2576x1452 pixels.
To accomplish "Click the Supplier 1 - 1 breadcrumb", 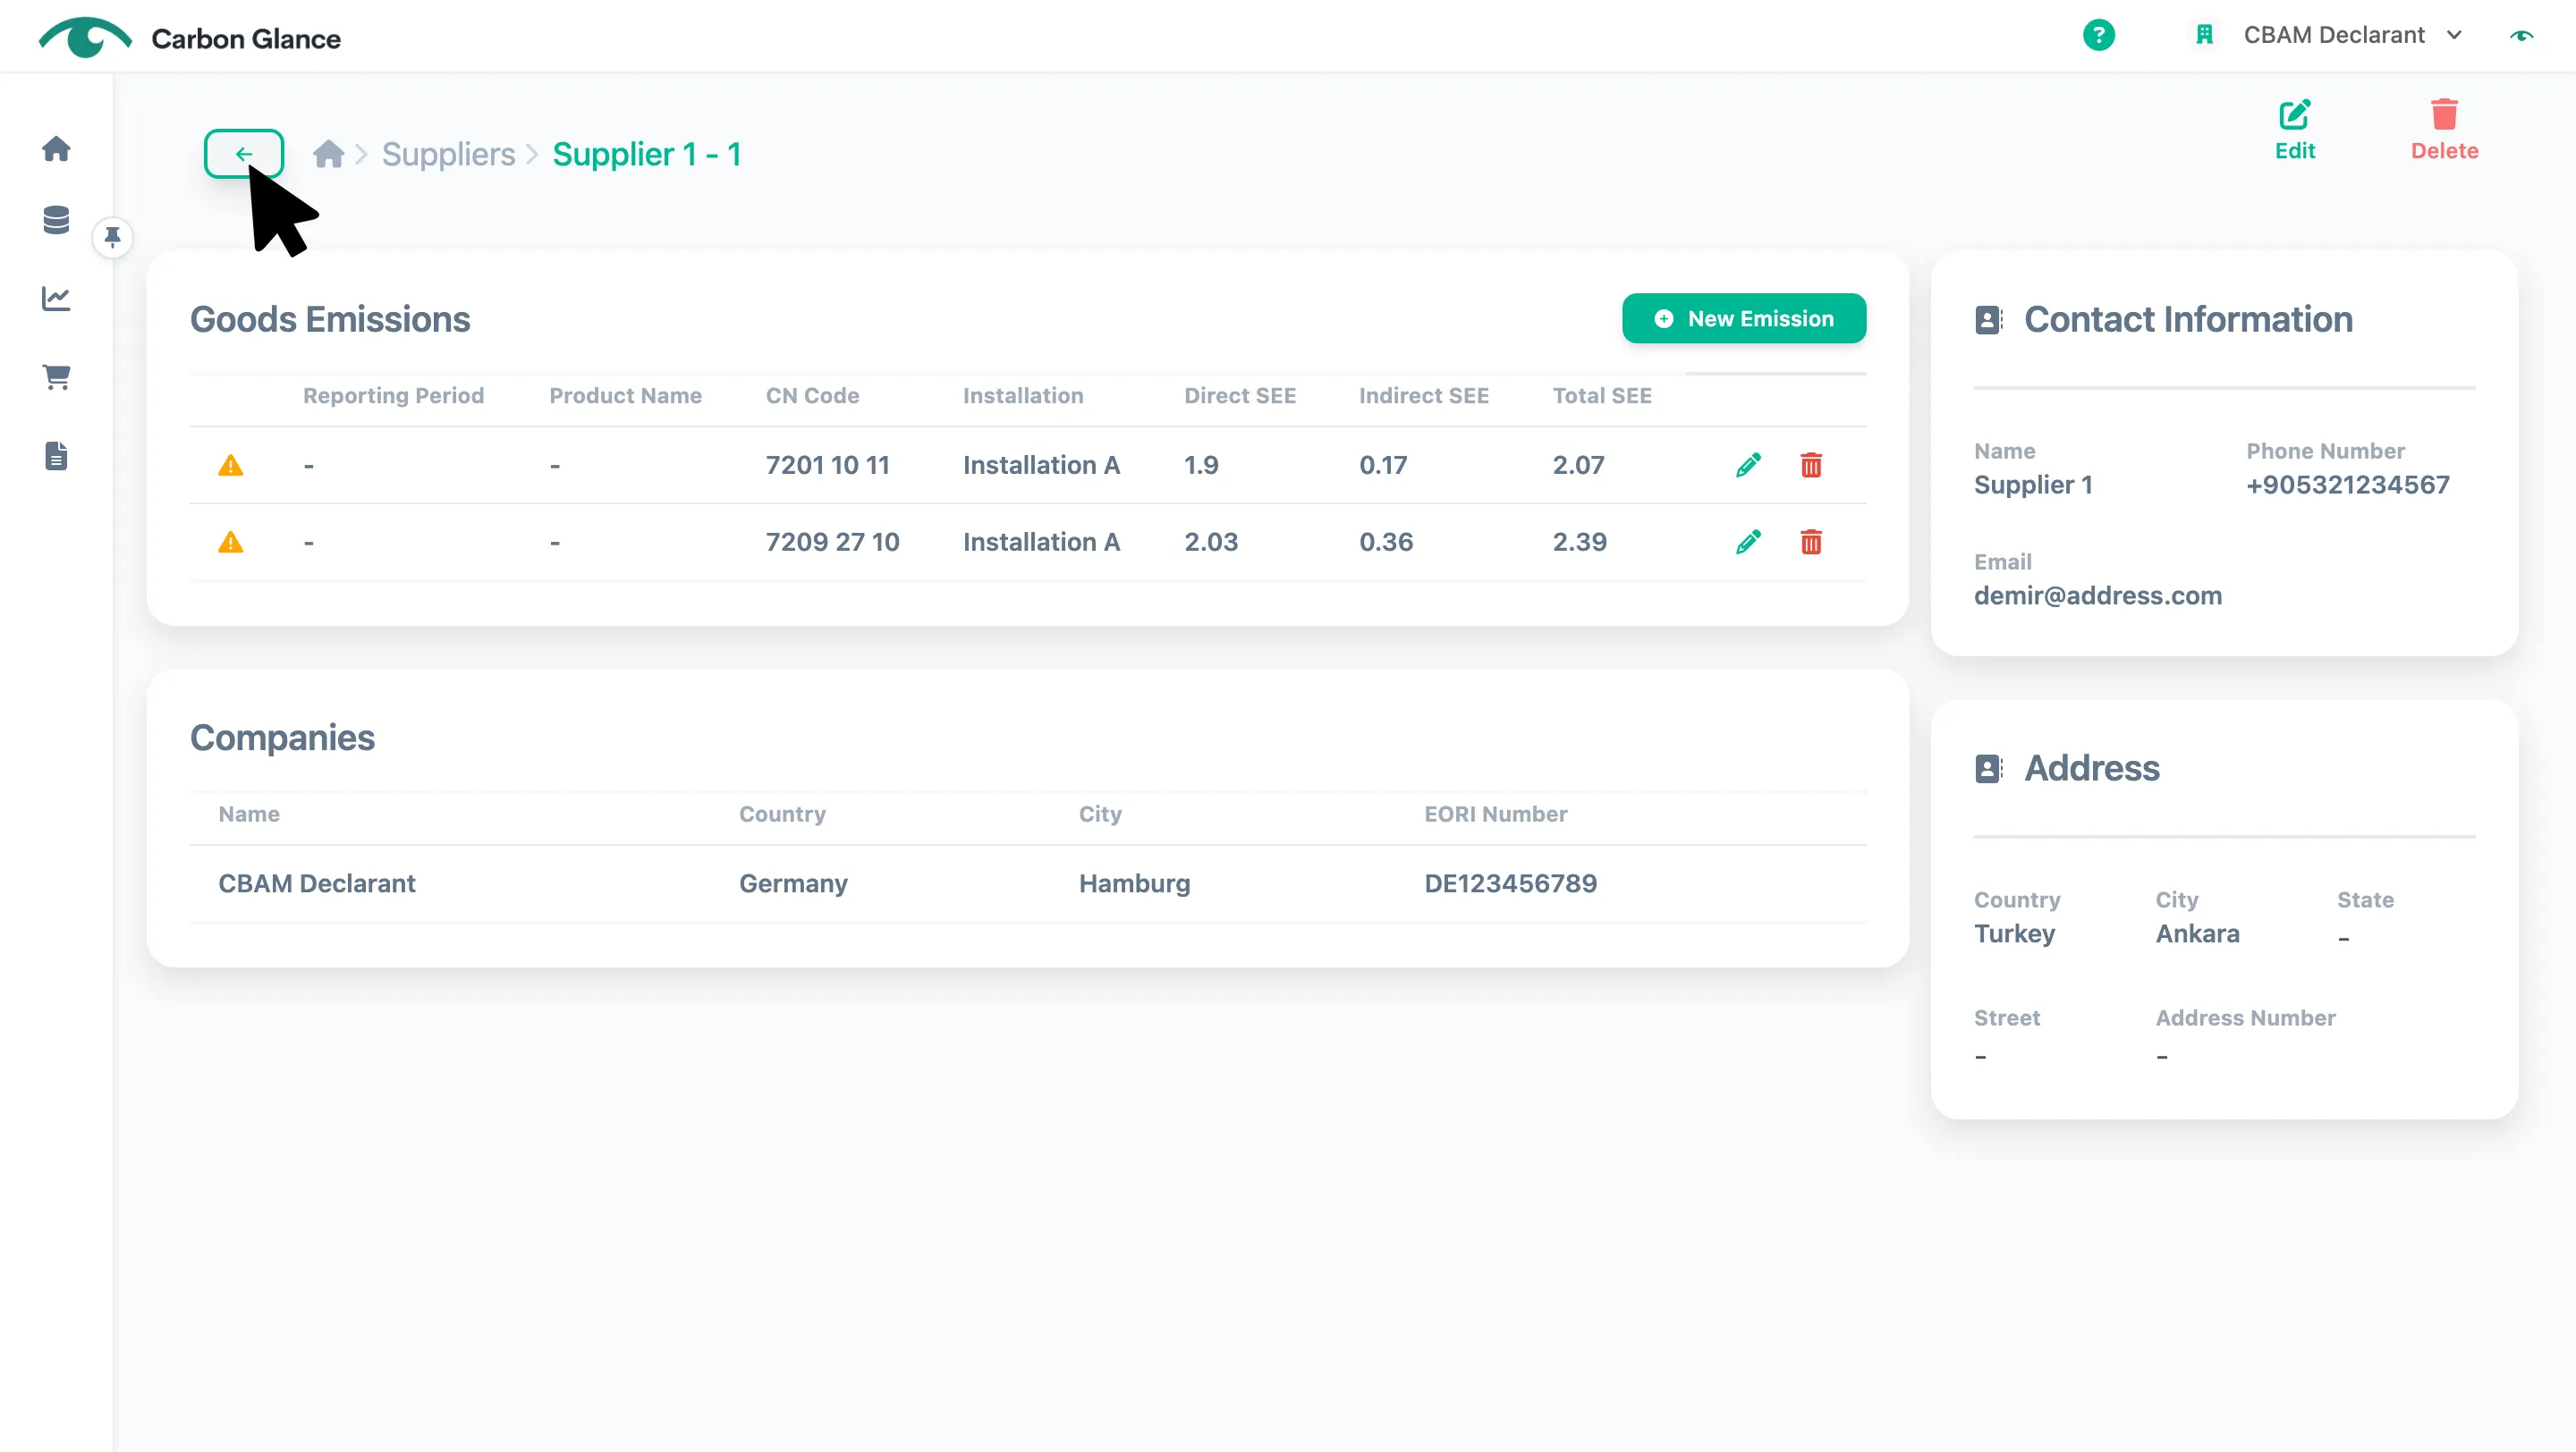I will [x=647, y=154].
